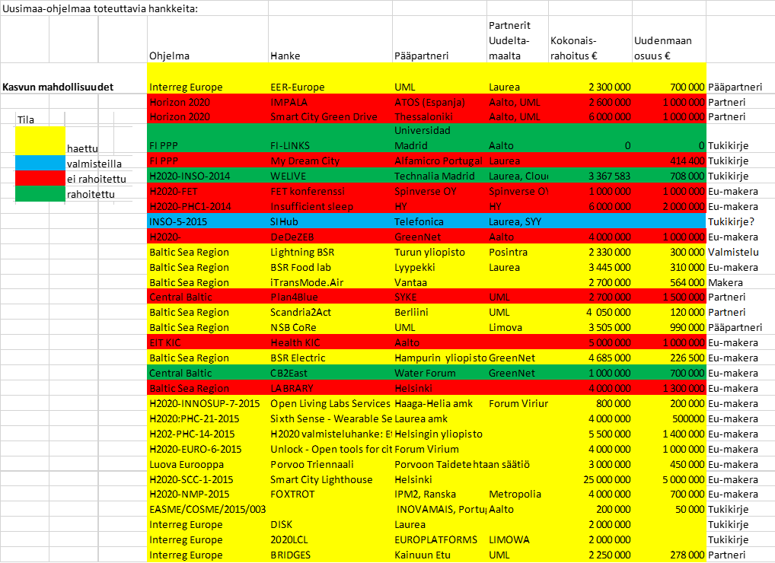Select the blue 'valmisteilla' legend color cell
This screenshot has height=563, width=775.
click(40, 163)
